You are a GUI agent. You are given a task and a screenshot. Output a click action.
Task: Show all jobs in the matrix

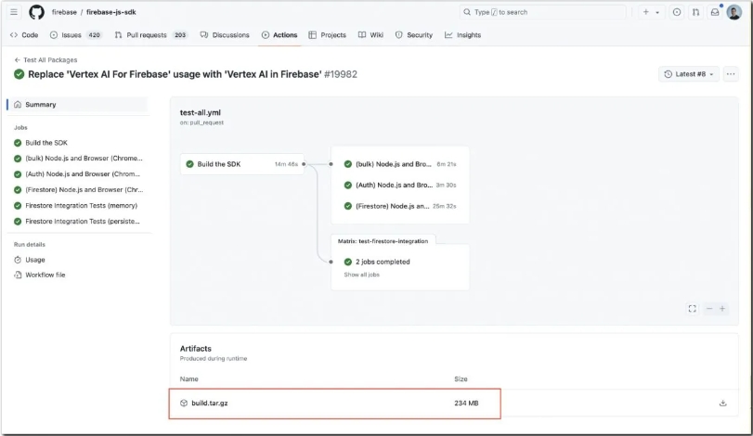[361, 275]
